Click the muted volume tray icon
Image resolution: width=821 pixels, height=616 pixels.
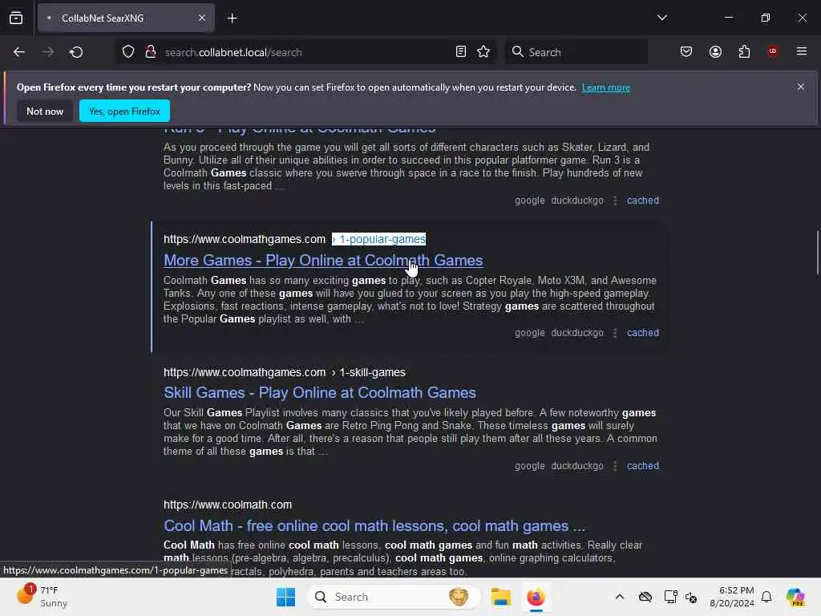coord(691,597)
